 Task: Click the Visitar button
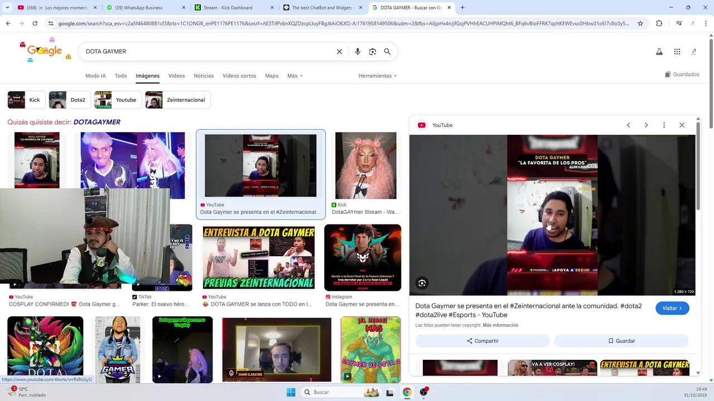click(672, 308)
